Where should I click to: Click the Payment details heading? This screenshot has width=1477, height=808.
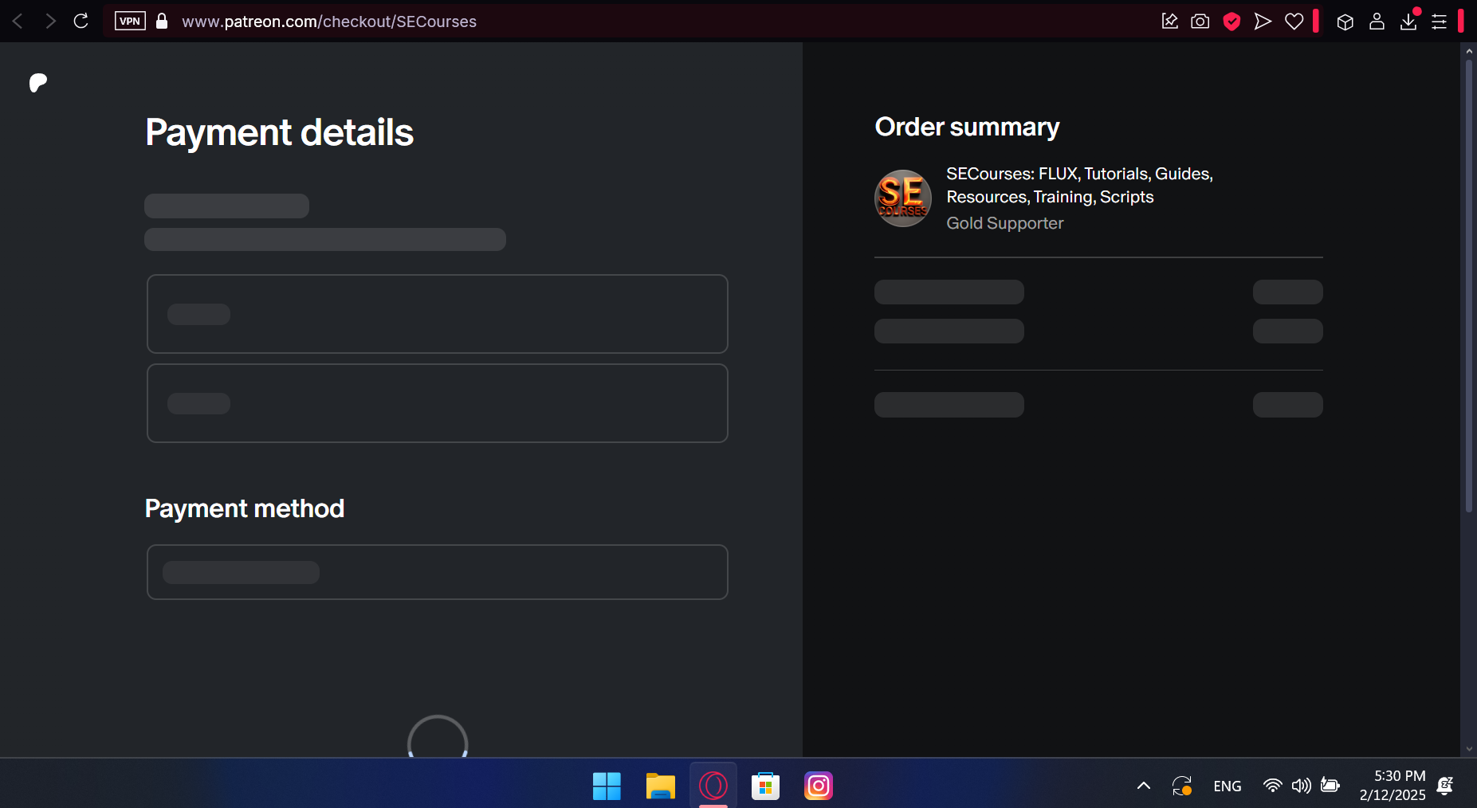pyautogui.click(x=279, y=132)
